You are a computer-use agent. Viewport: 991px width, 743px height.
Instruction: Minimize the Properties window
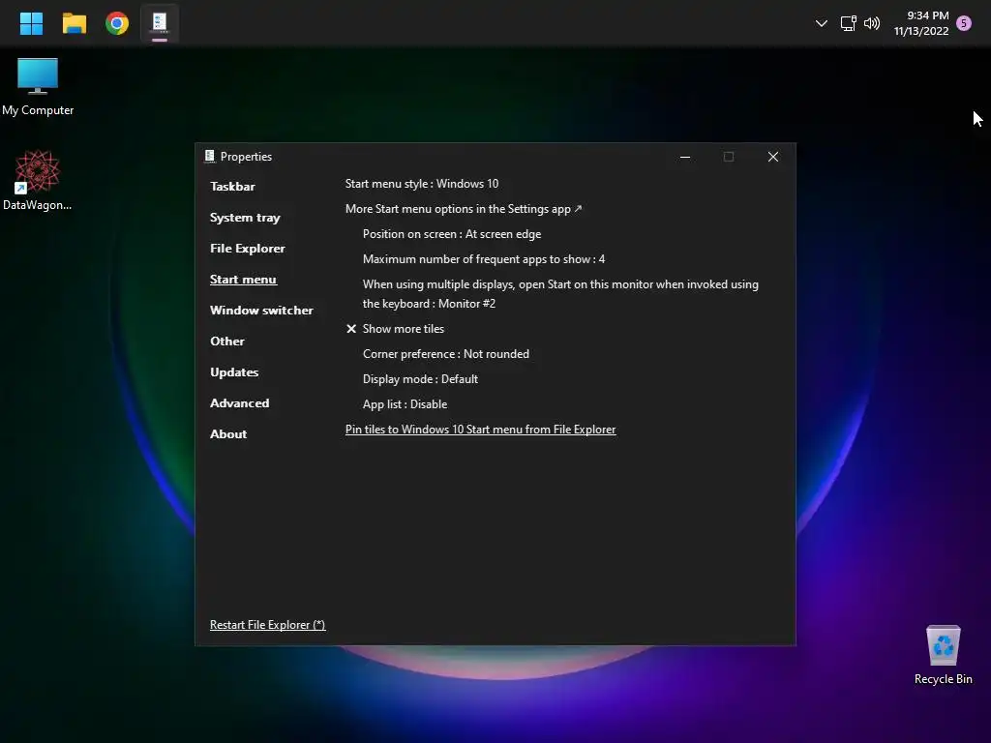[684, 157]
